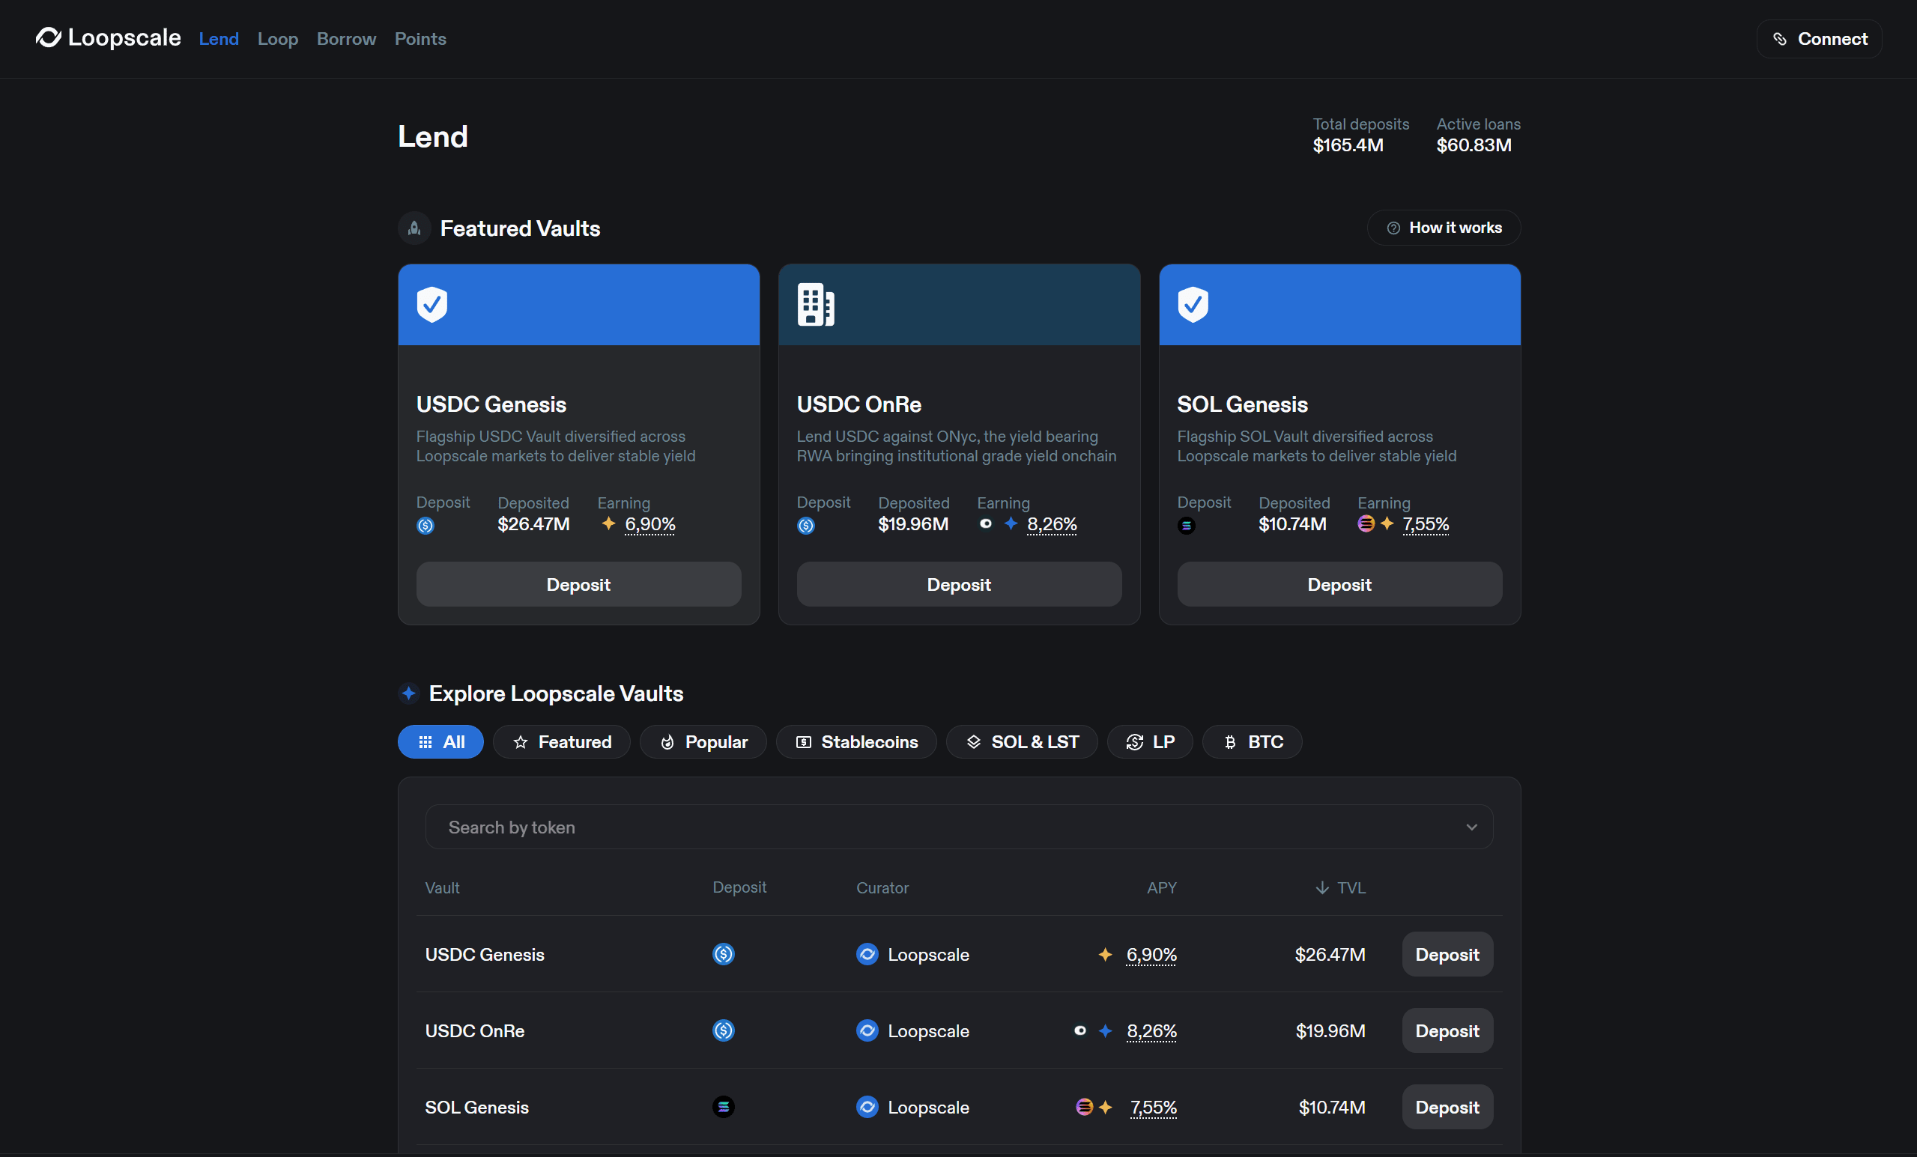Enable the SOL & LST filter
The height and width of the screenshot is (1157, 1917).
pos(1022,742)
